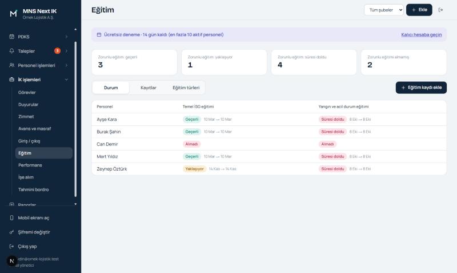The width and height of the screenshot is (457, 273).
Task: Open Duyurular in sidebar
Action: tap(44, 105)
